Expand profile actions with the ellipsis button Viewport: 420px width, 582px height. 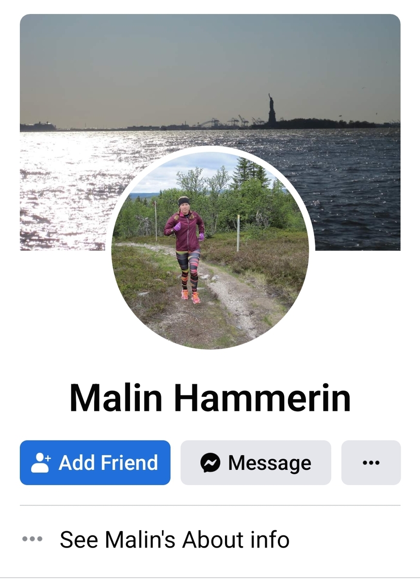(371, 463)
